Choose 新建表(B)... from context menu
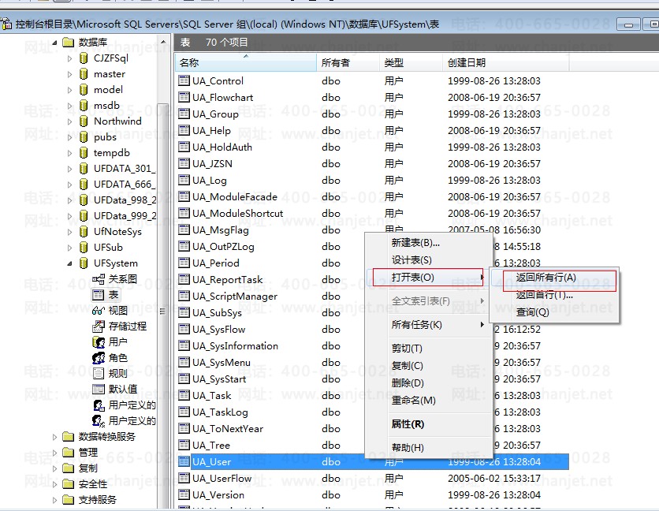The height and width of the screenshot is (511, 659). [x=429, y=243]
